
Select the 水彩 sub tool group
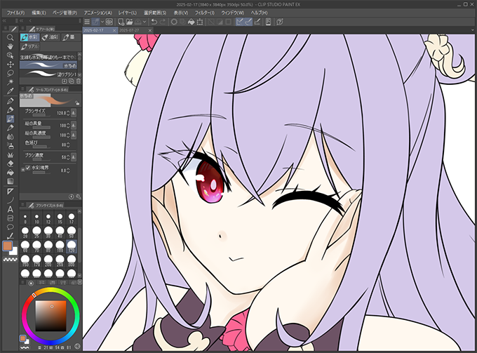[x=29, y=37]
